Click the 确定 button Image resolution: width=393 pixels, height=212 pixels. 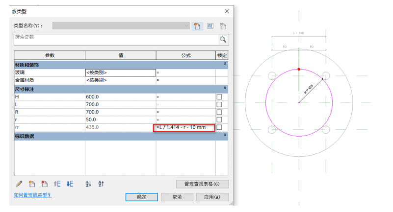tap(142, 197)
